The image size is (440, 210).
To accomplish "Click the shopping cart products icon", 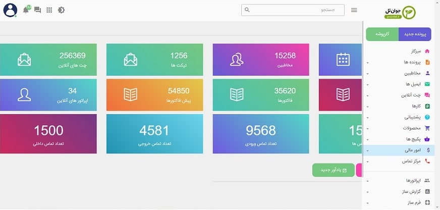I will [x=427, y=128].
